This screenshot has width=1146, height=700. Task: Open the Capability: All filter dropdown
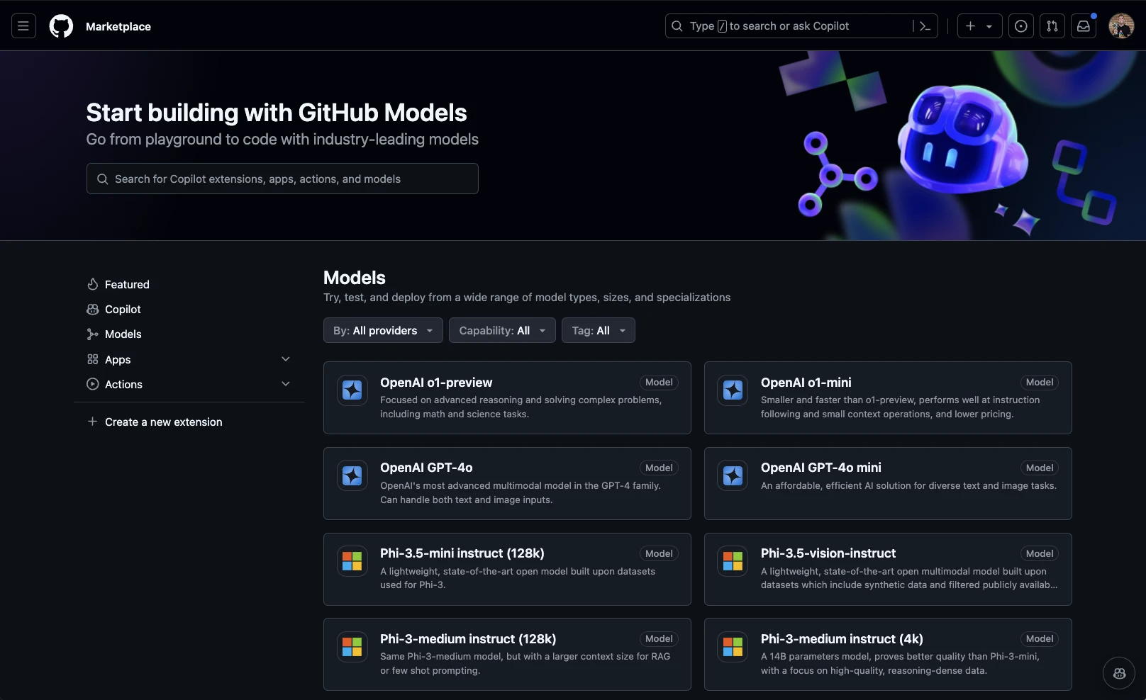coord(502,330)
